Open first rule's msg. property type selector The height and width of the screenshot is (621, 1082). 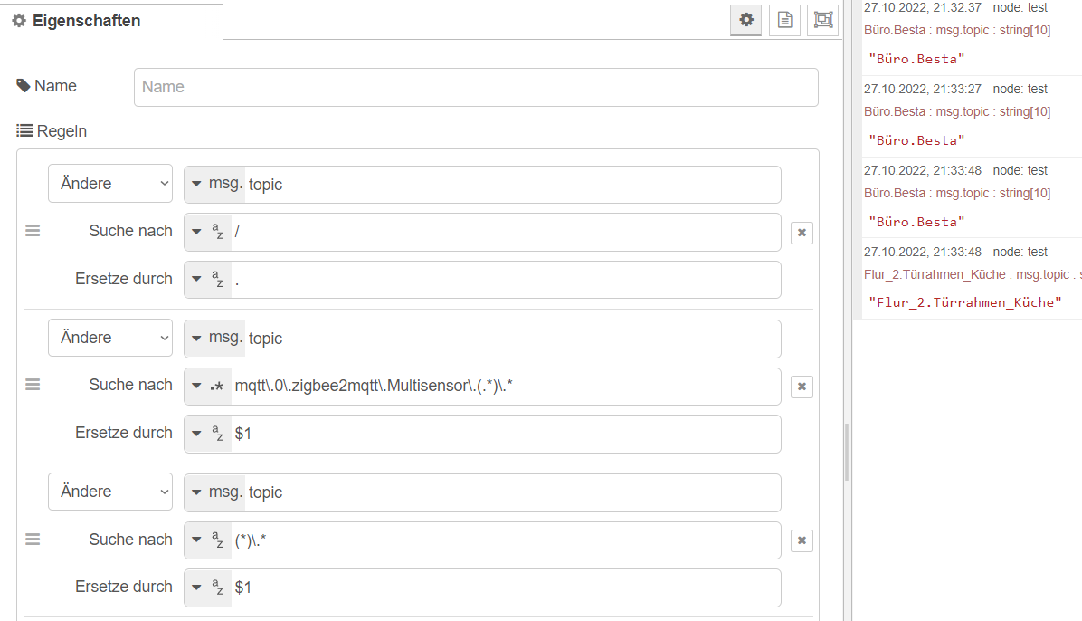pos(216,185)
